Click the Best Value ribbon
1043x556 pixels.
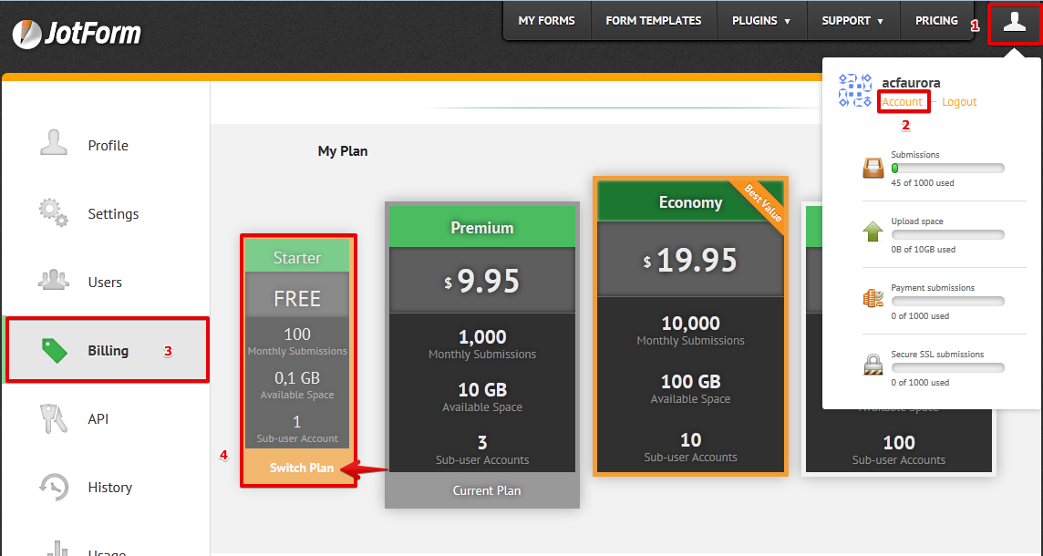(762, 204)
